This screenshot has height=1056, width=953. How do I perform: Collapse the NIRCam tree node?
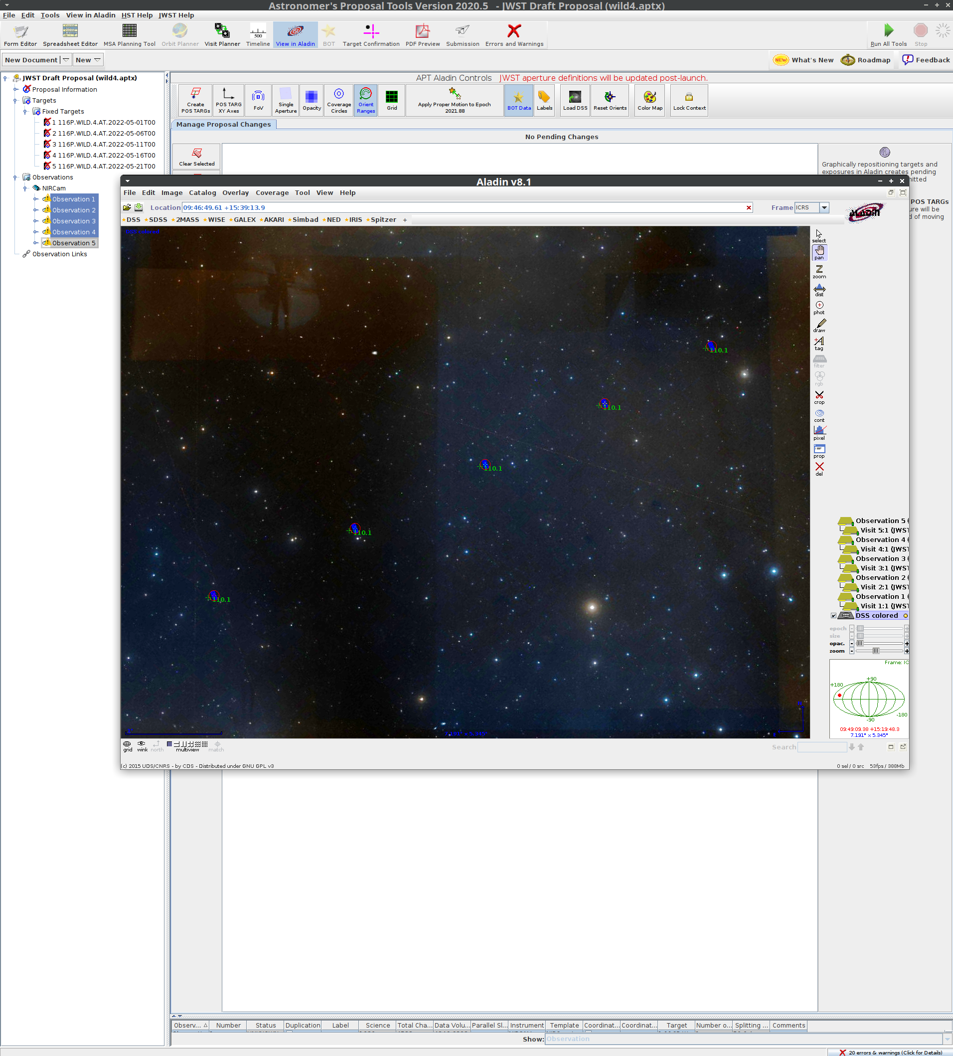pyautogui.click(x=25, y=188)
